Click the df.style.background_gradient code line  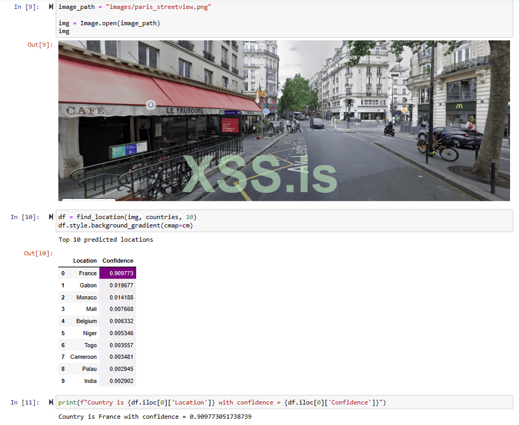[x=126, y=225]
